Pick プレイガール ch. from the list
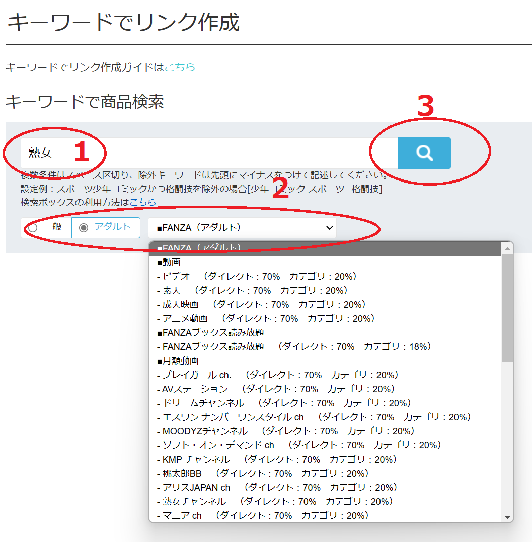 tap(280, 375)
